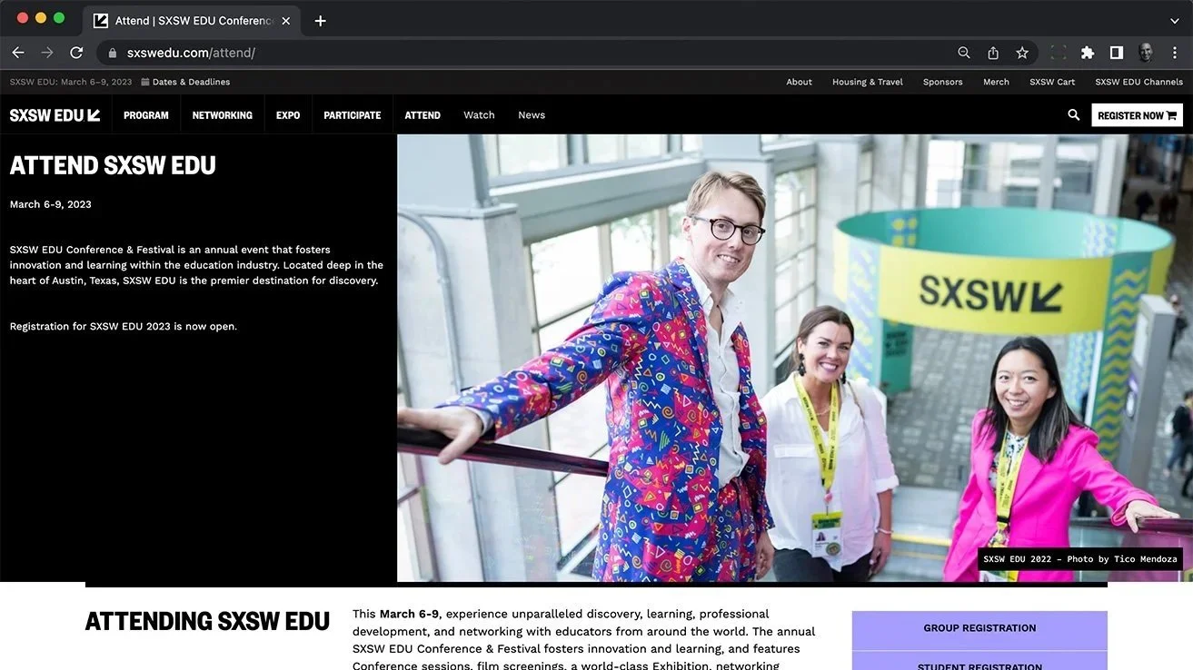
Task: Toggle the browser side panel icon
Action: [1117, 53]
